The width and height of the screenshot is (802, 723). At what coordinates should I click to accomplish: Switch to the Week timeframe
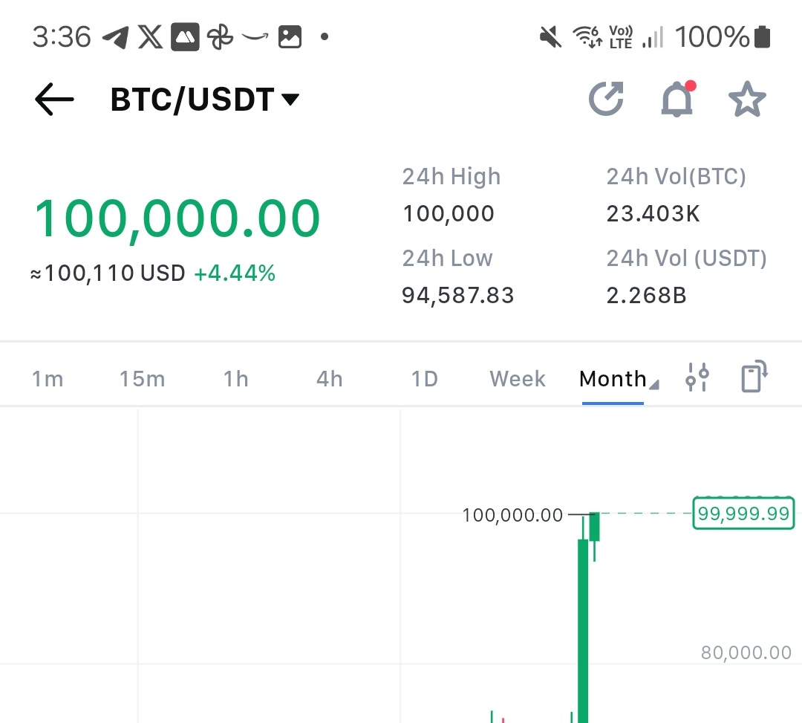coord(517,379)
